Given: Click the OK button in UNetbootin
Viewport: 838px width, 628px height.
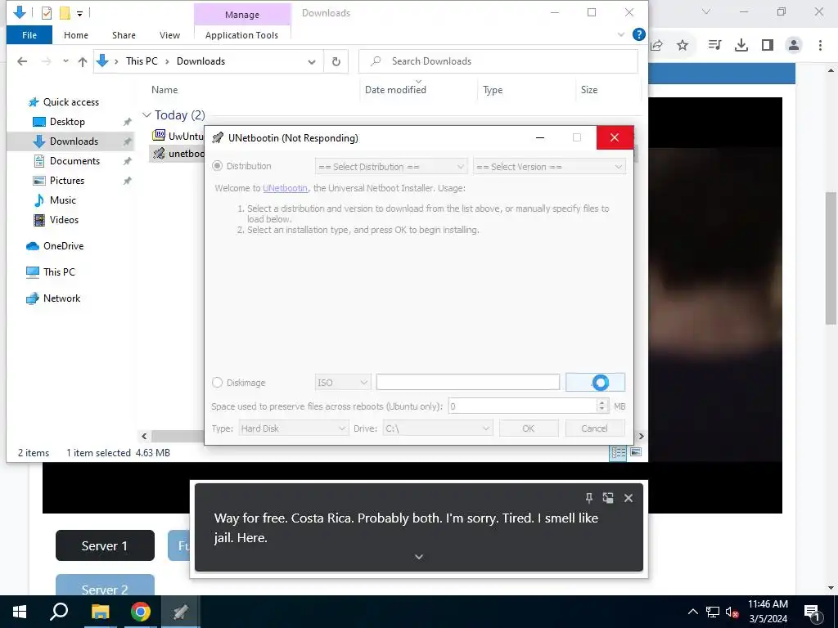Looking at the screenshot, I should 529,428.
